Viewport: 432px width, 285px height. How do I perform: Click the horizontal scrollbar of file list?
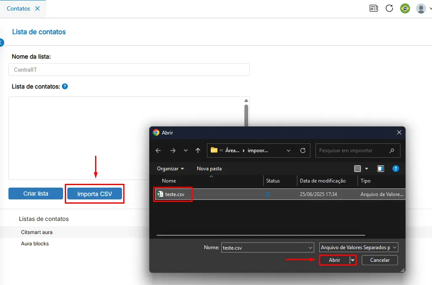[261, 235]
